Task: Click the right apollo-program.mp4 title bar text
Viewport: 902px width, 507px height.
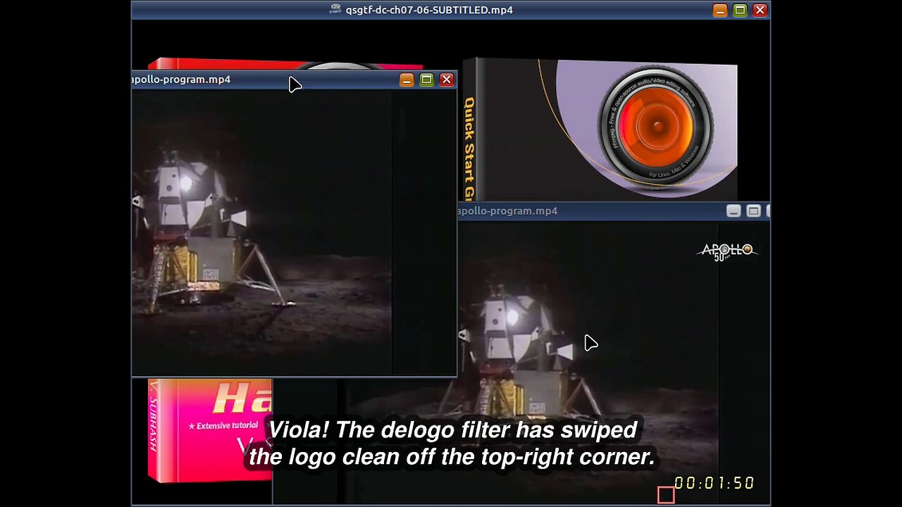Action: (x=507, y=211)
